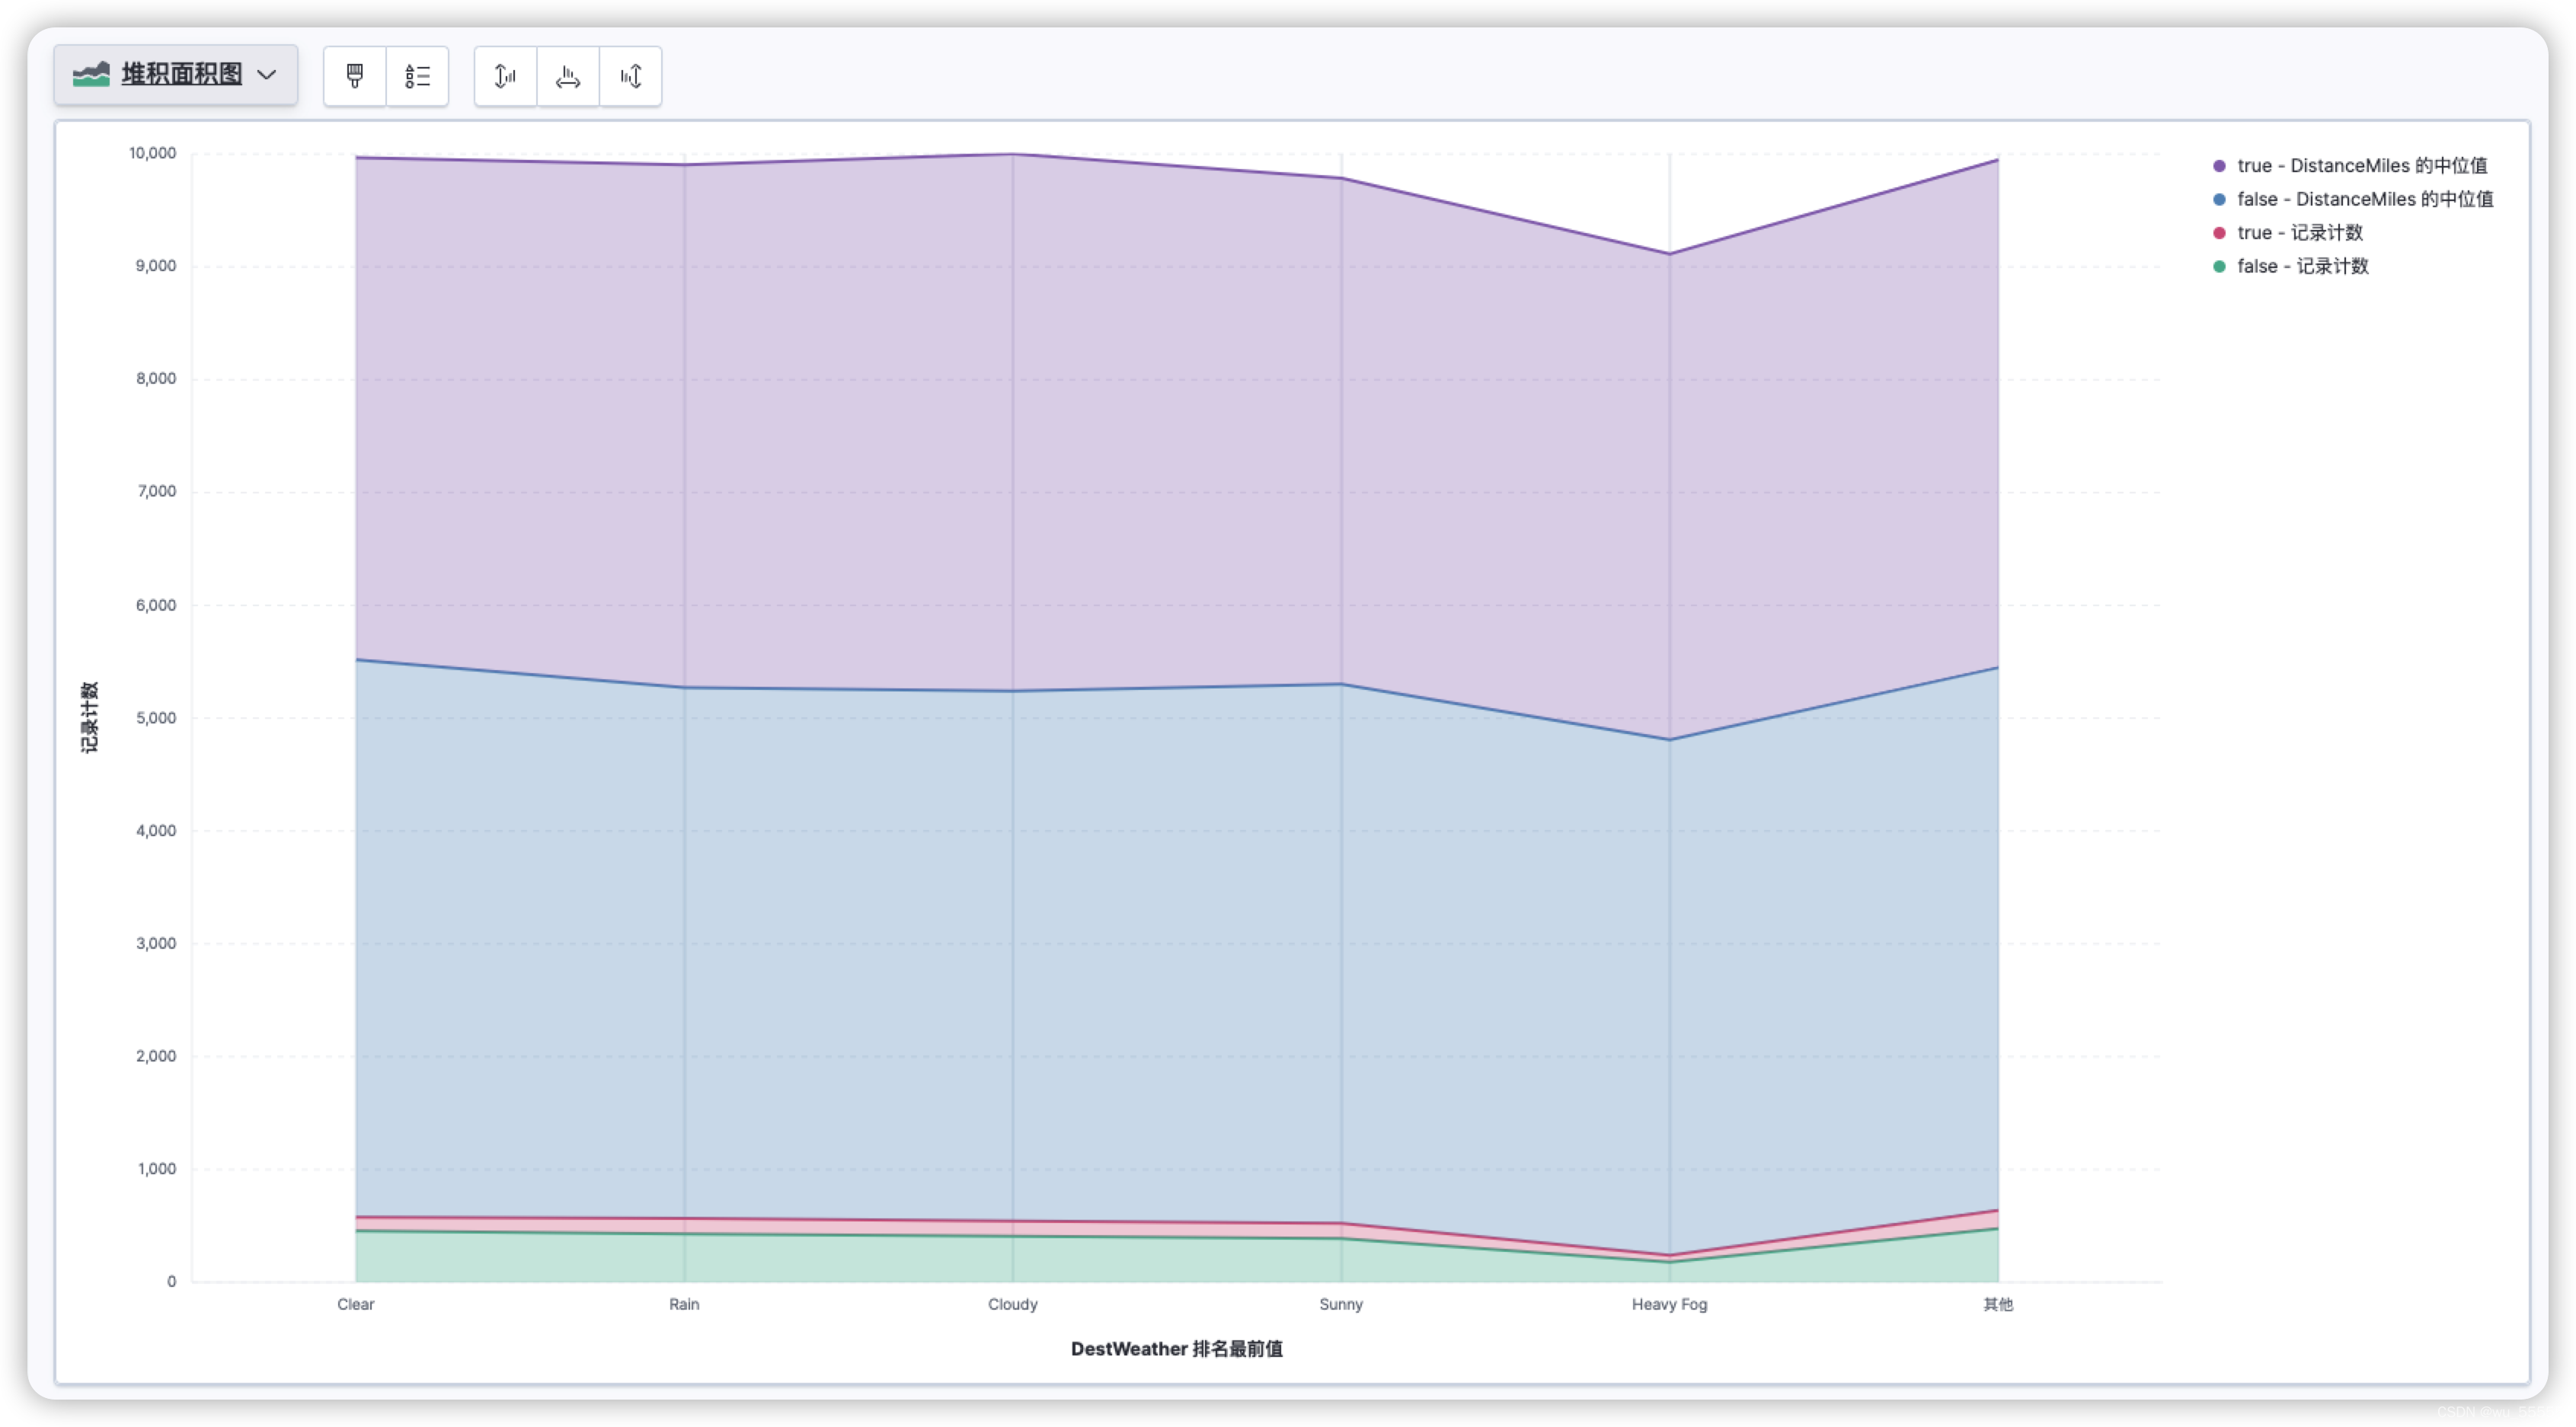Click green dot for false 记录计数 legend
Viewport: 2576px width, 1427px height.
tap(2219, 267)
